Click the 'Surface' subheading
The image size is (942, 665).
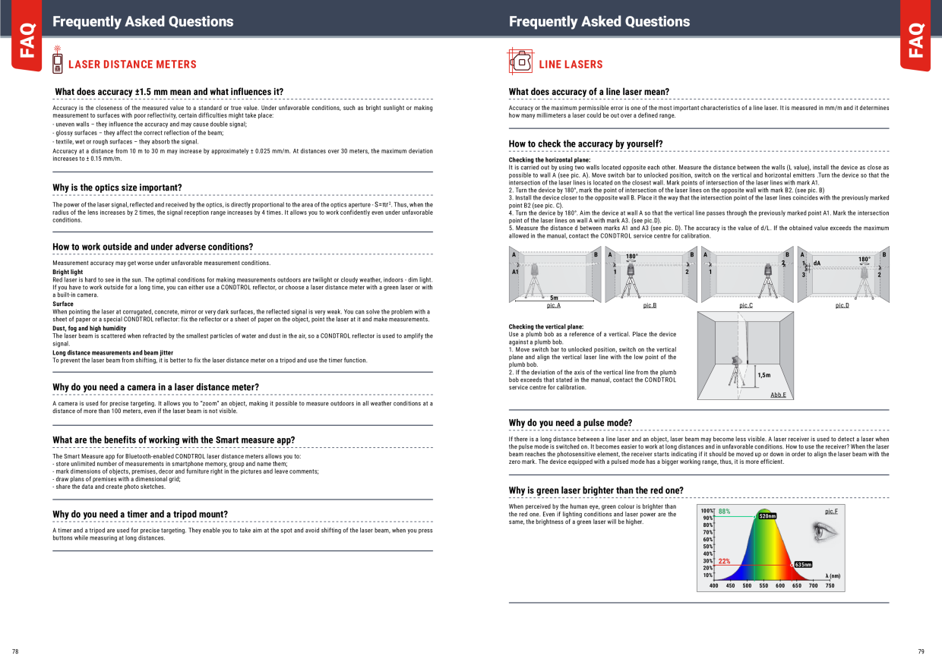click(63, 304)
